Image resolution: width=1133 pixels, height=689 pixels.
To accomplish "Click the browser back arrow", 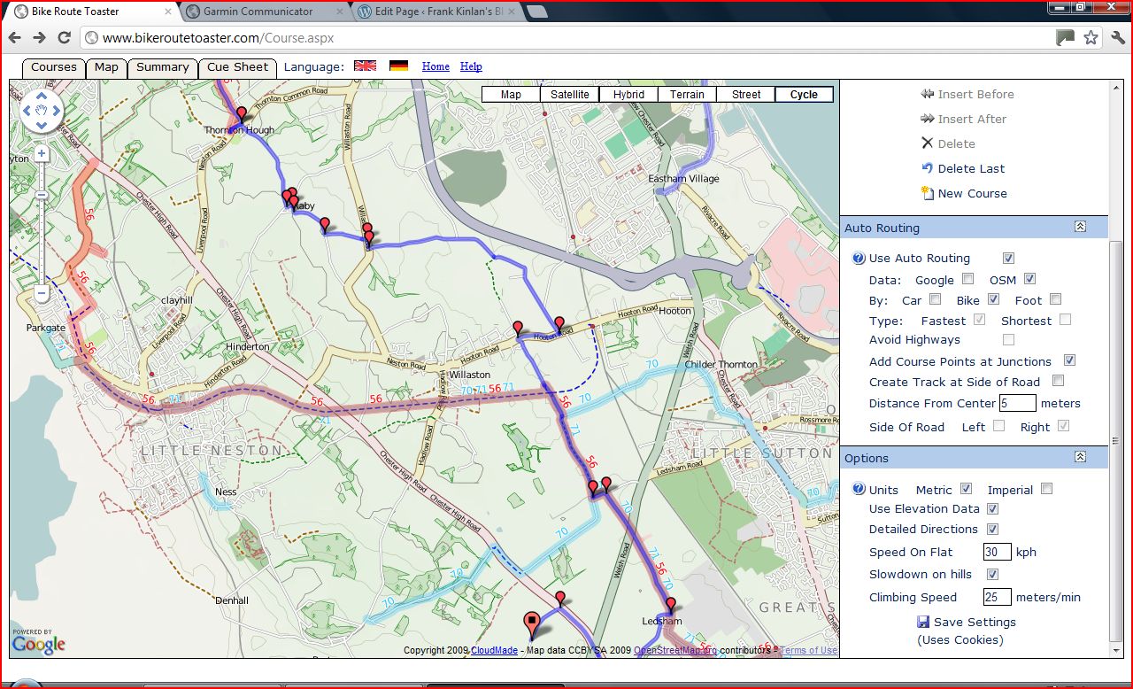I will pyautogui.click(x=15, y=37).
